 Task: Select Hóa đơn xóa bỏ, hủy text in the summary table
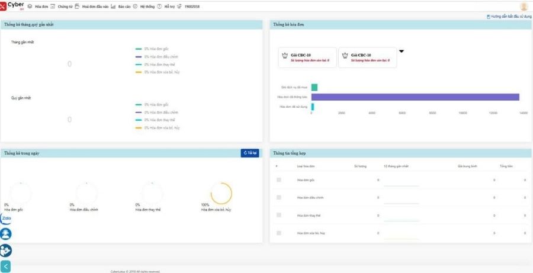tap(311, 233)
